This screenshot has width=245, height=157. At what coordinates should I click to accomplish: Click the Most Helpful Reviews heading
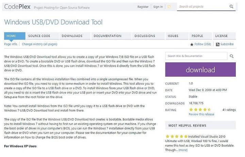[x=187, y=126]
